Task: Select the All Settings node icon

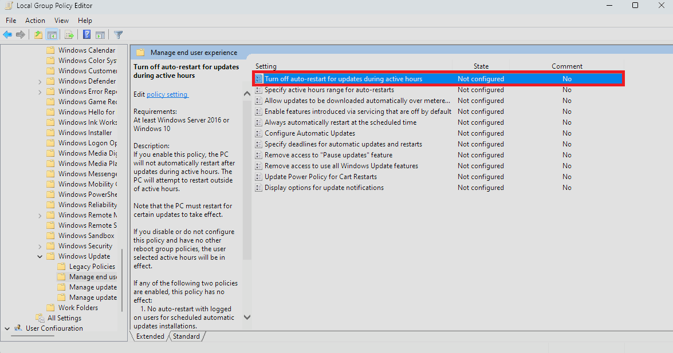Action: click(39, 318)
